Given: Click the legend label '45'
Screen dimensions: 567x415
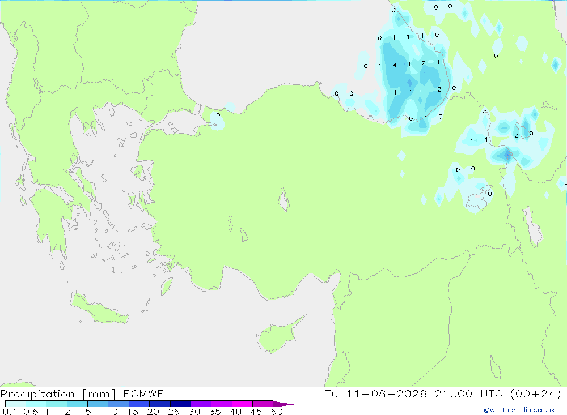Looking at the screenshot, I should tap(256, 412).
